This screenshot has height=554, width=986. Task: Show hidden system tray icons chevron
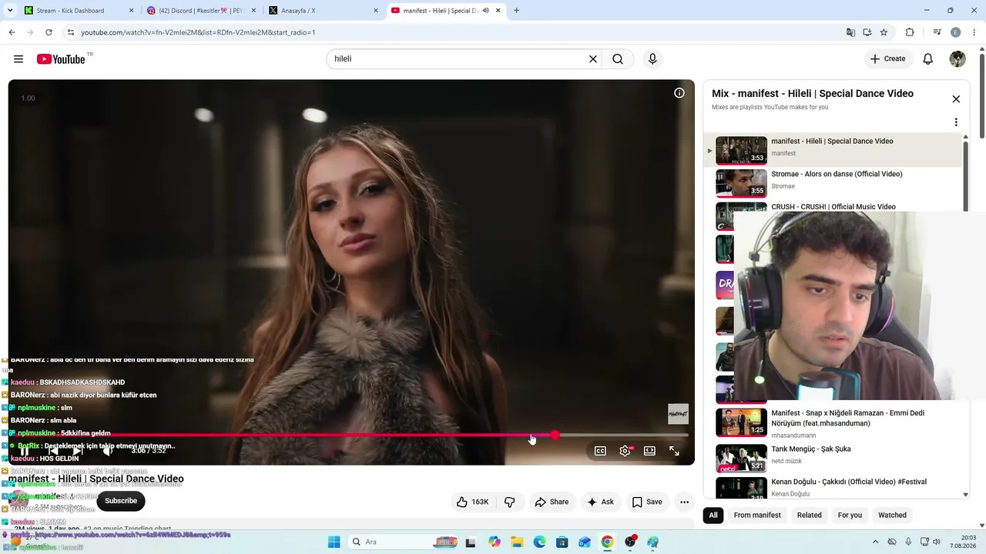[874, 542]
